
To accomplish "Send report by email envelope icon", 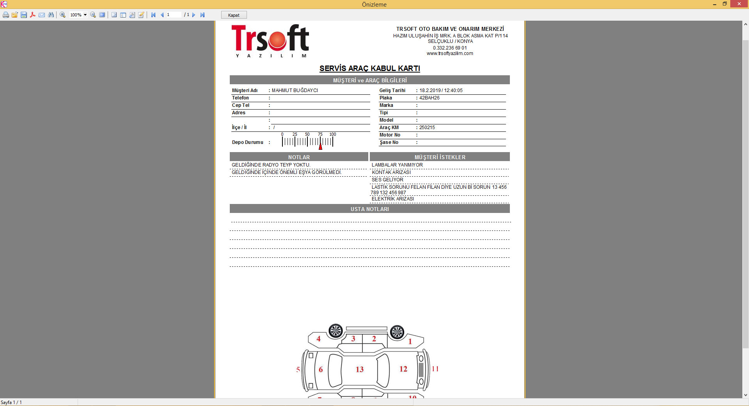I will [x=42, y=15].
